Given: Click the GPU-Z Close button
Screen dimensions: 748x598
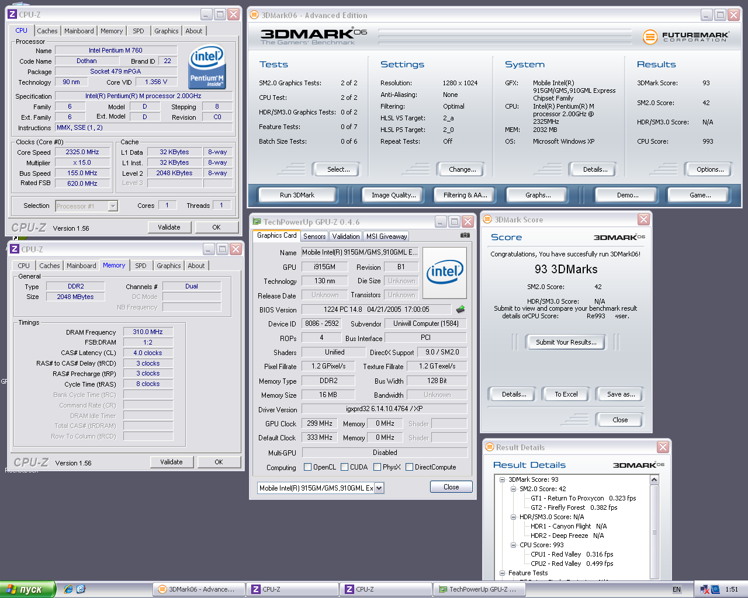Looking at the screenshot, I should click(451, 487).
